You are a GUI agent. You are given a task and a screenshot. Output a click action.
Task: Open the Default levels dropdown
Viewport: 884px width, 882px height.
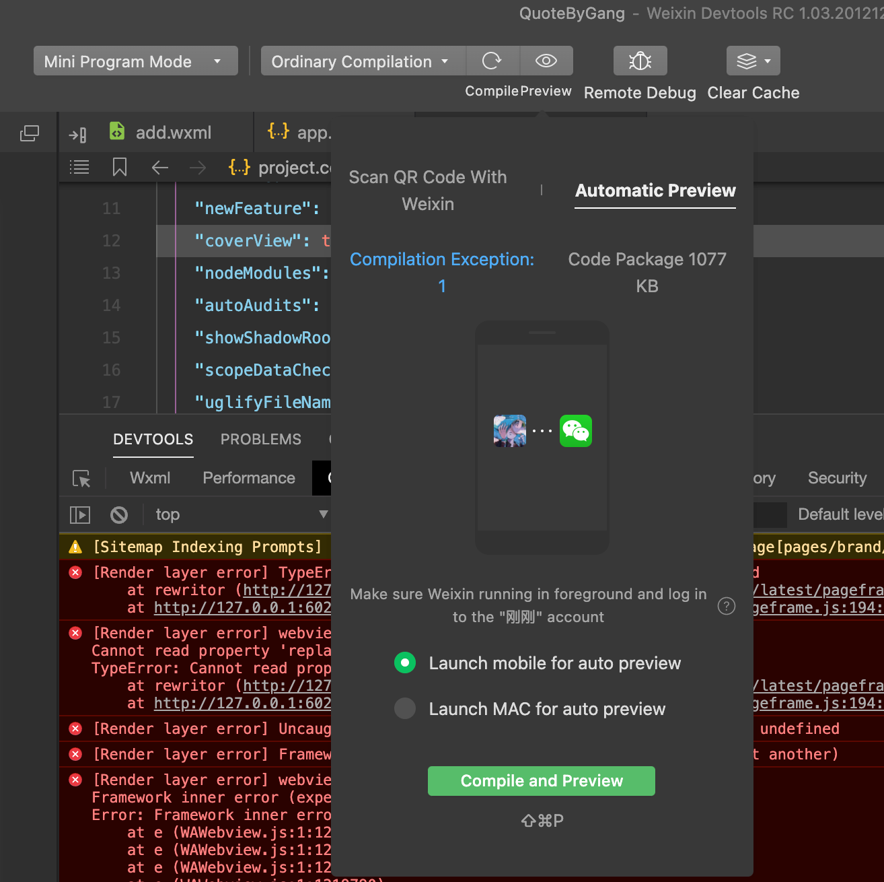[840, 514]
